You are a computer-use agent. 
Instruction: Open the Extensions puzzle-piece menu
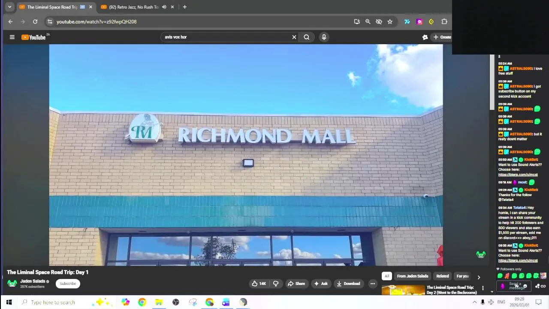tap(444, 22)
